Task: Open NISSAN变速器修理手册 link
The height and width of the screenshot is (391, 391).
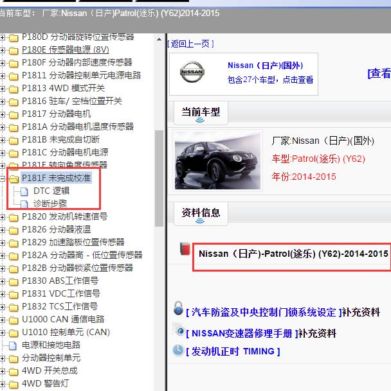Action: pyautogui.click(x=242, y=334)
